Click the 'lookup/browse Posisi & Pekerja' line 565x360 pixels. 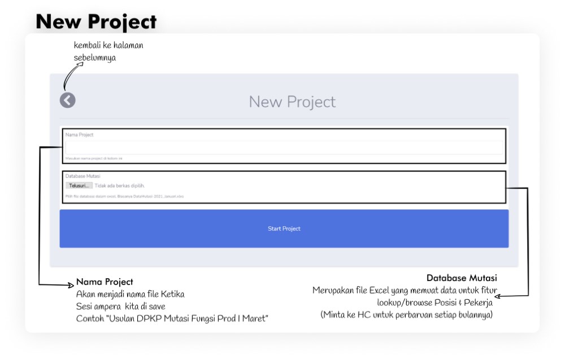tap(434, 302)
